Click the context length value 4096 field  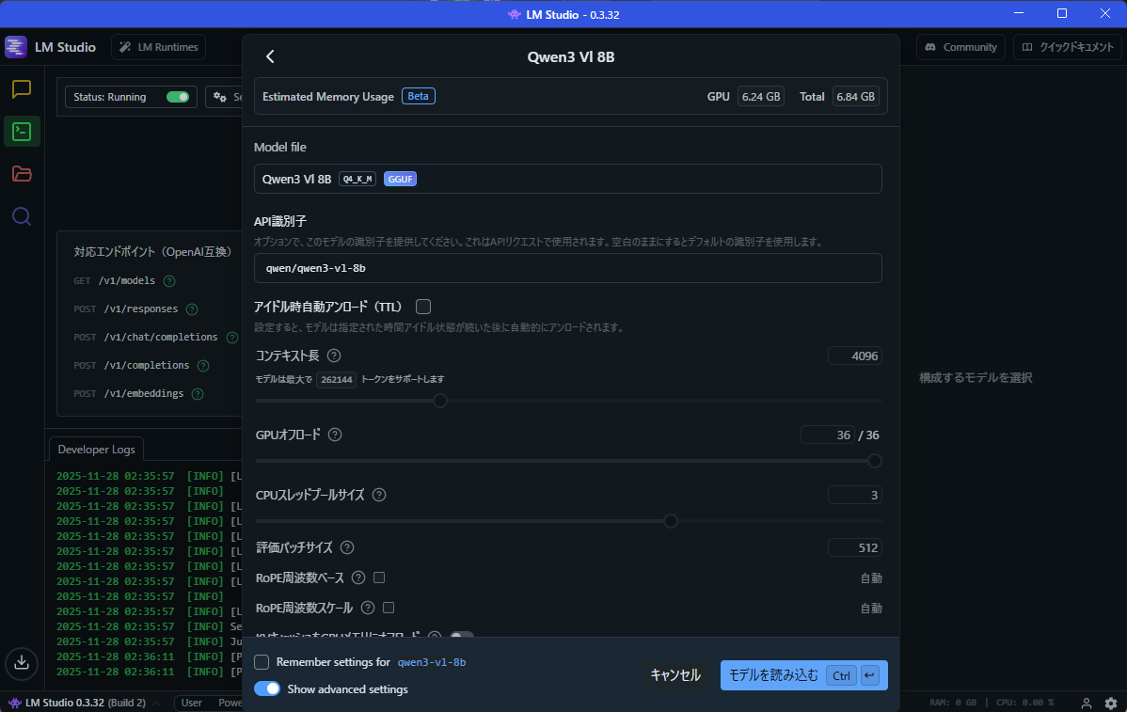(854, 356)
